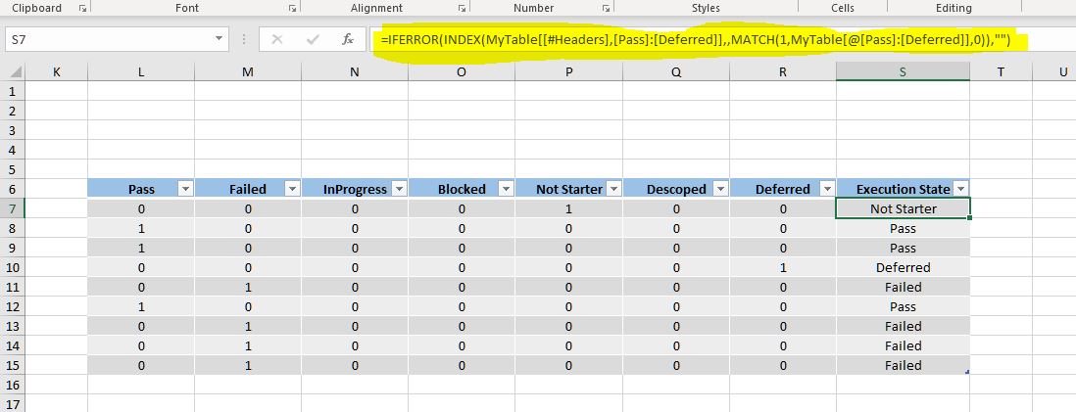This screenshot has width=1076, height=412.
Task: Click the Not Starter header cell
Action: (x=569, y=189)
